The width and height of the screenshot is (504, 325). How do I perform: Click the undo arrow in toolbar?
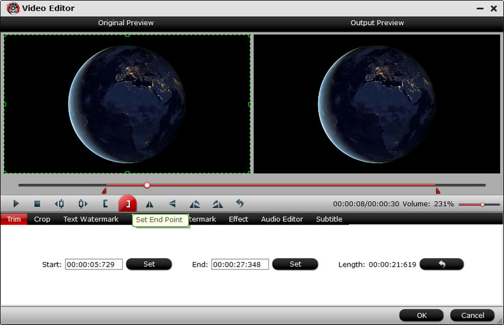pyautogui.click(x=239, y=204)
